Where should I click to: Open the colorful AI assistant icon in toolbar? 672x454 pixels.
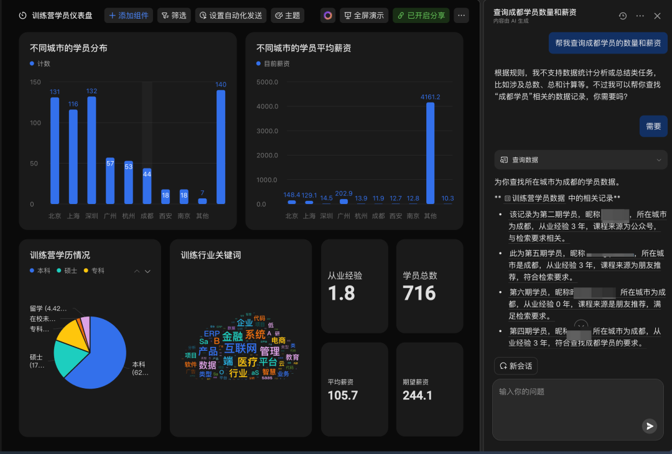tap(328, 16)
